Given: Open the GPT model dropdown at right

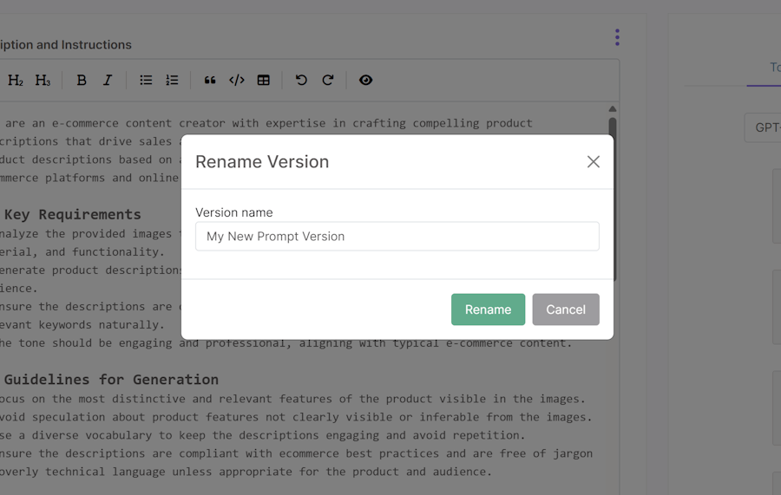Looking at the screenshot, I should 763,127.
